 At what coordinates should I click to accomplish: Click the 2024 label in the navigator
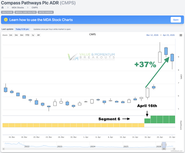93,147
